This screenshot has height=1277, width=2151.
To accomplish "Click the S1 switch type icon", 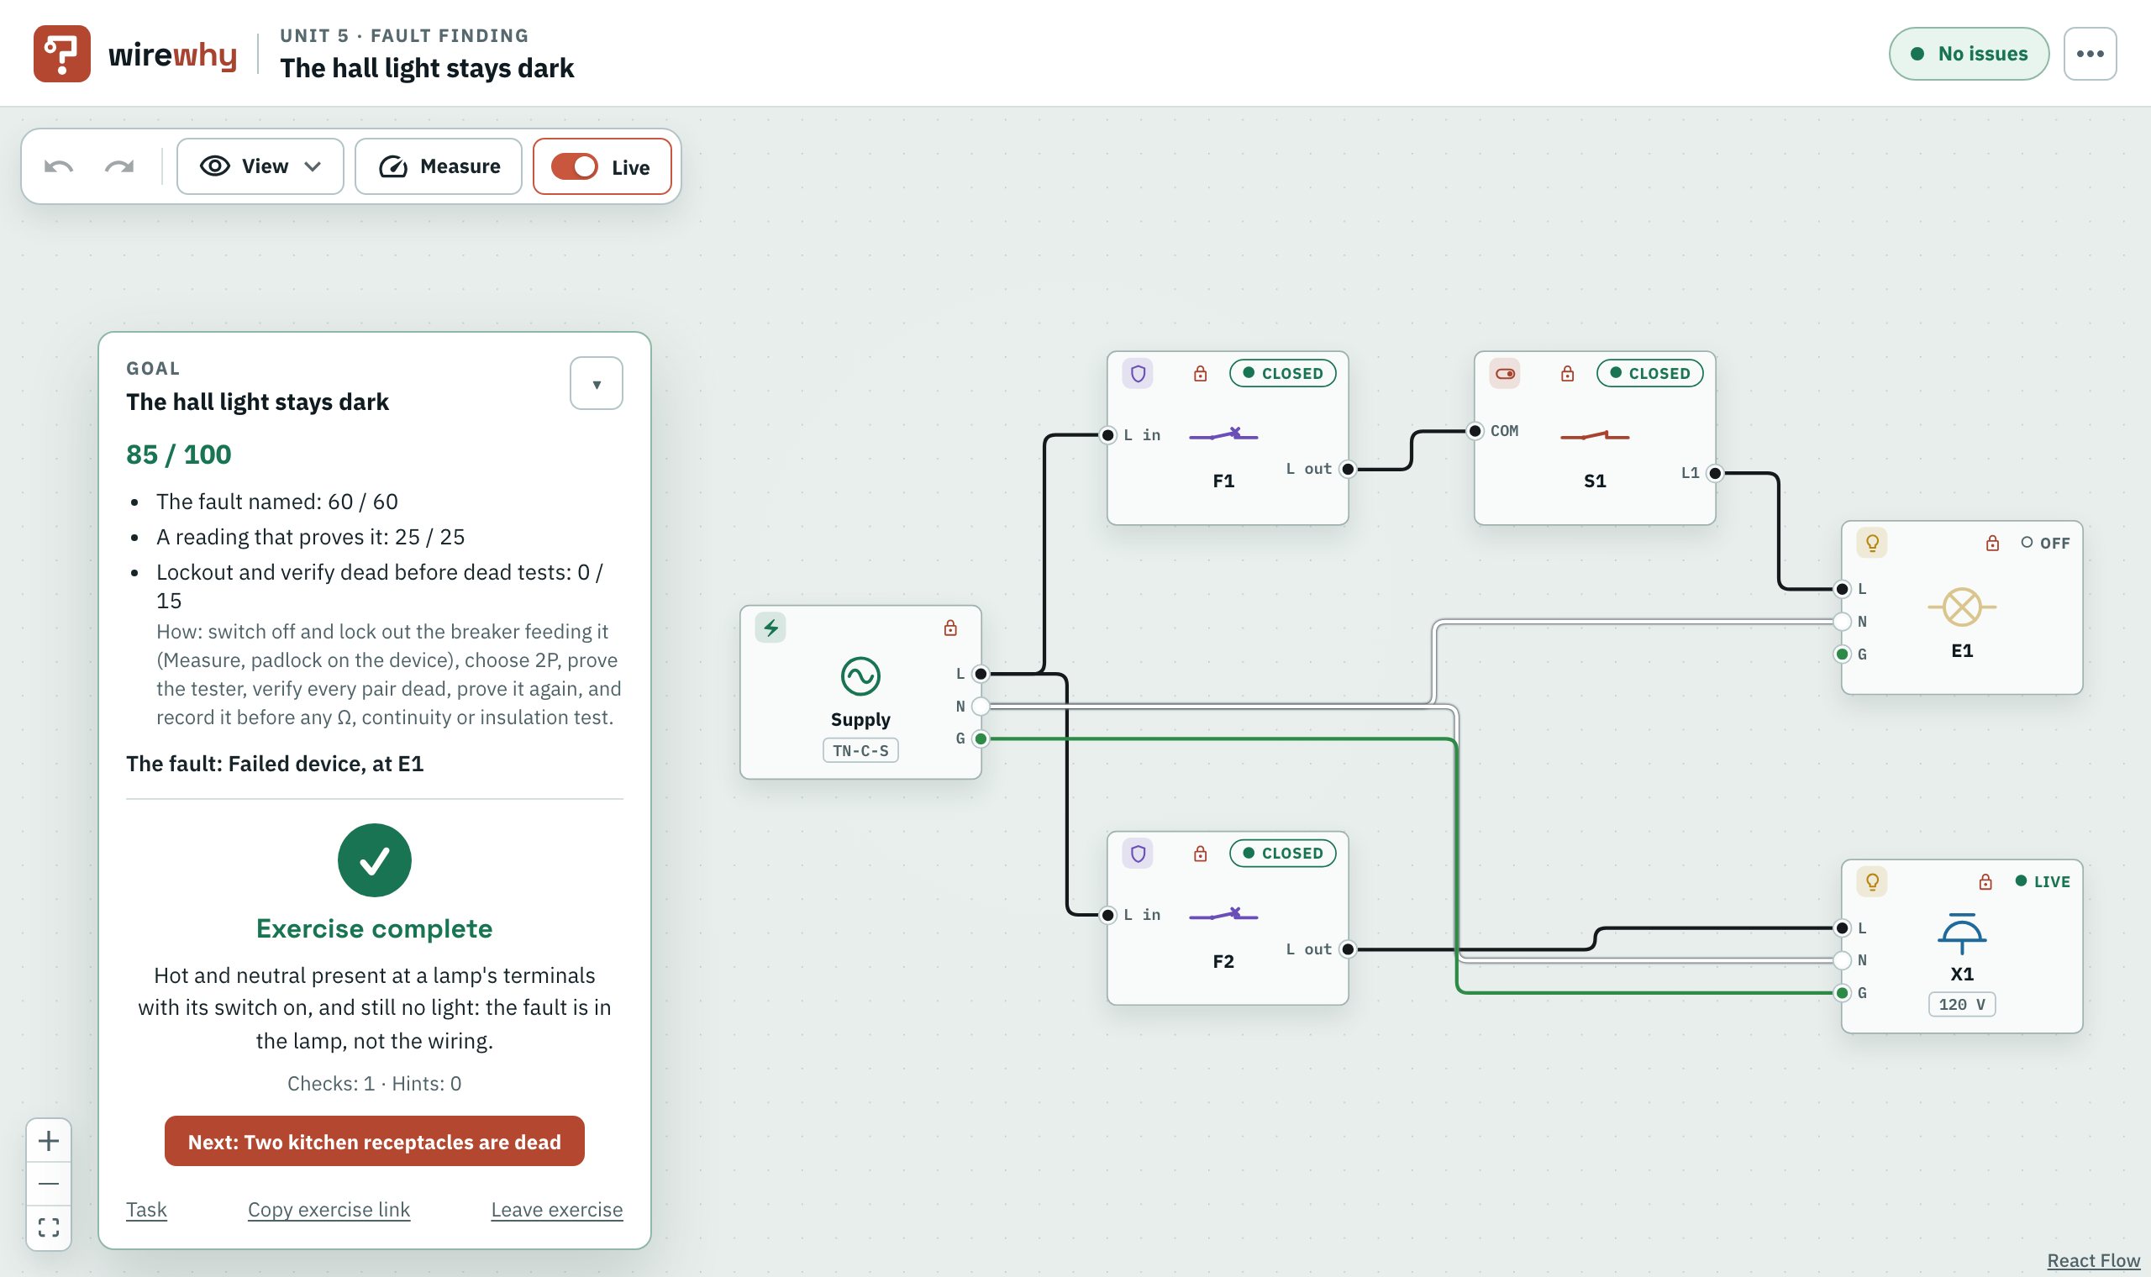I will point(1505,374).
